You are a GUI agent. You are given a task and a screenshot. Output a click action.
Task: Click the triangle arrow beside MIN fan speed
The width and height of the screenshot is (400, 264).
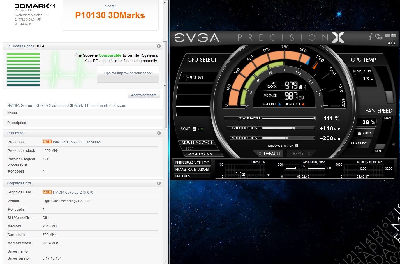pyautogui.click(x=393, y=144)
